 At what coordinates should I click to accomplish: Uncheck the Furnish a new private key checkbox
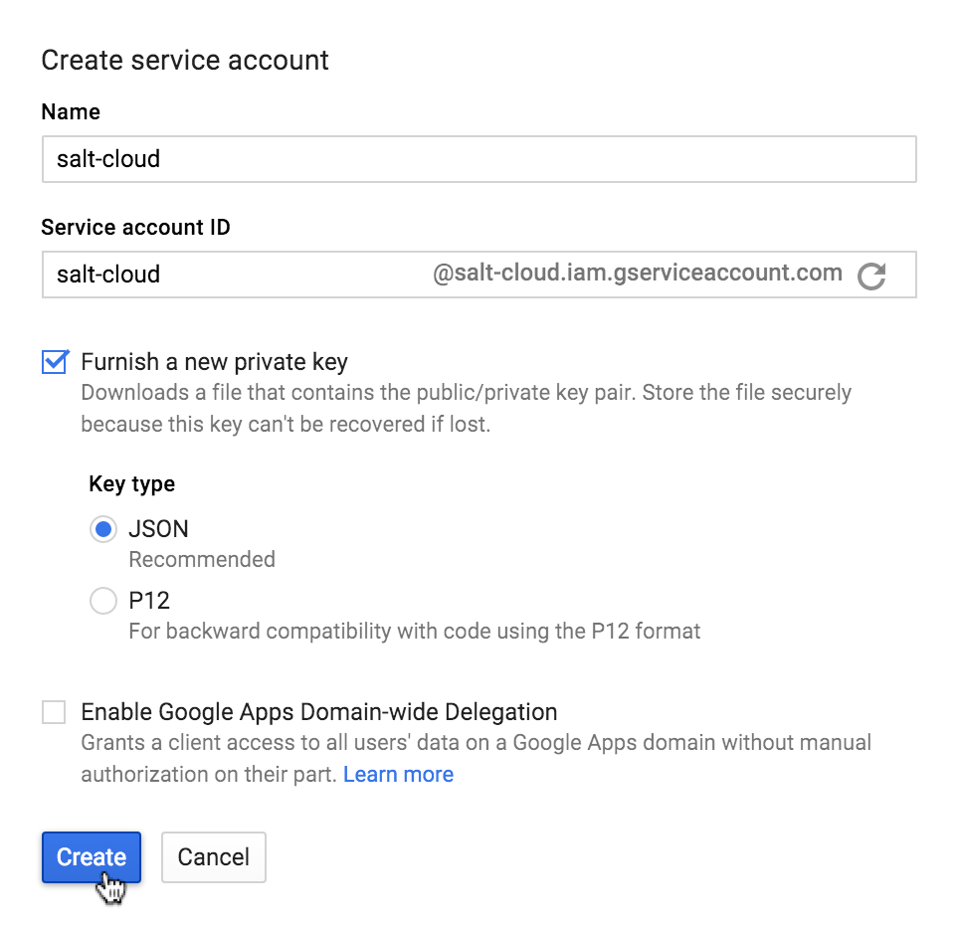[55, 362]
